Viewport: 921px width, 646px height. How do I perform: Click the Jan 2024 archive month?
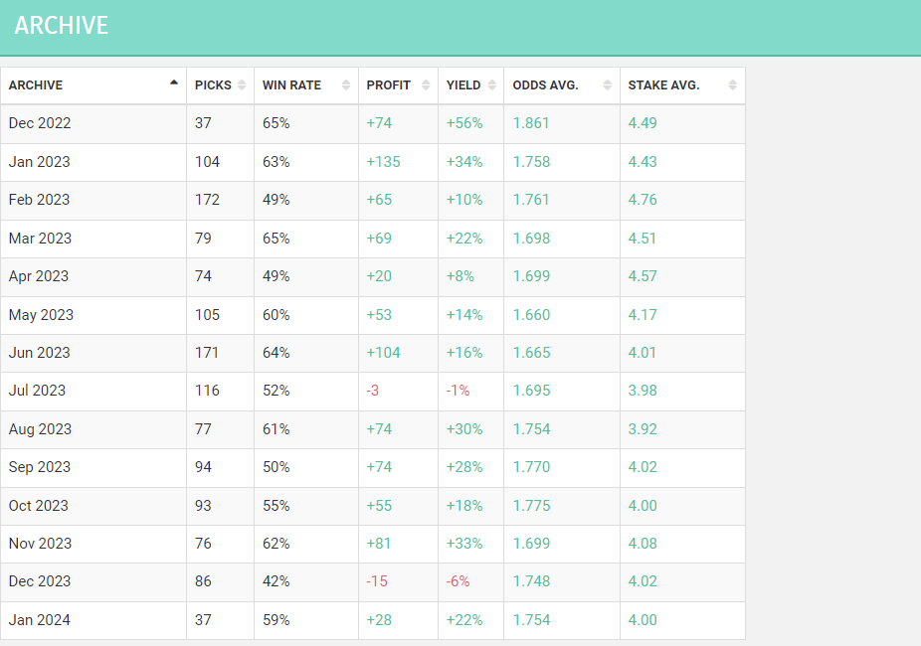point(40,620)
